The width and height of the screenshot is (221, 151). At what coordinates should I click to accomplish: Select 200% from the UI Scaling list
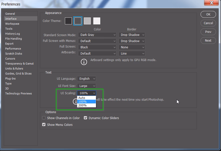pyautogui.click(x=82, y=105)
